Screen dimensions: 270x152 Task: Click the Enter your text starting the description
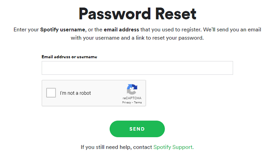(x=26, y=29)
